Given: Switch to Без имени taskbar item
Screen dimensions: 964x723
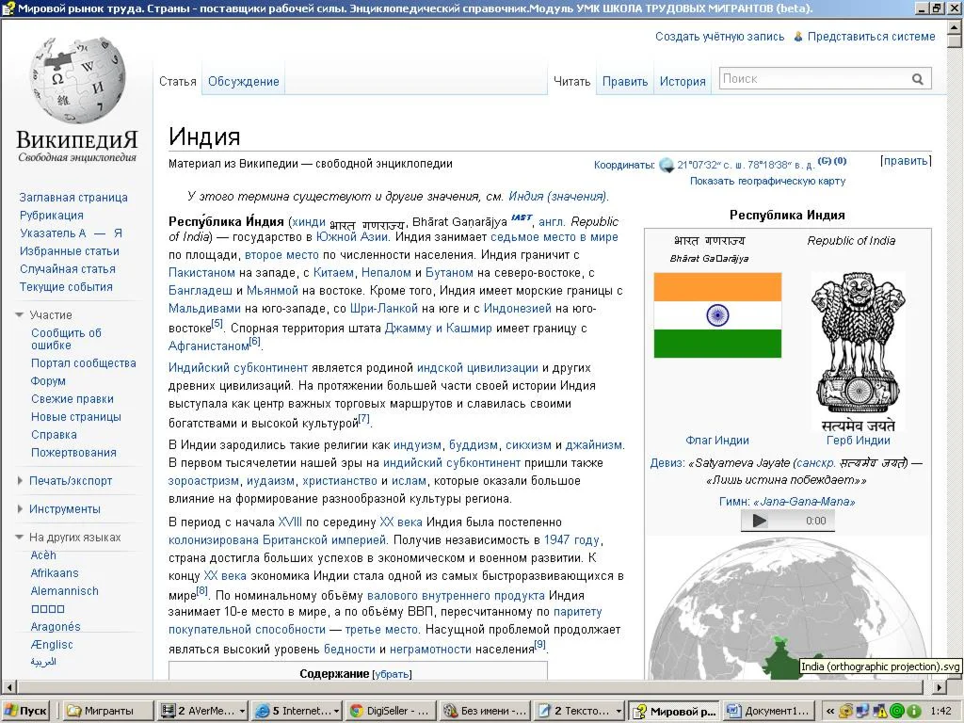Looking at the screenshot, I should (485, 711).
